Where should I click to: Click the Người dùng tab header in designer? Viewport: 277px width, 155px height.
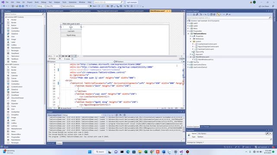(71, 35)
